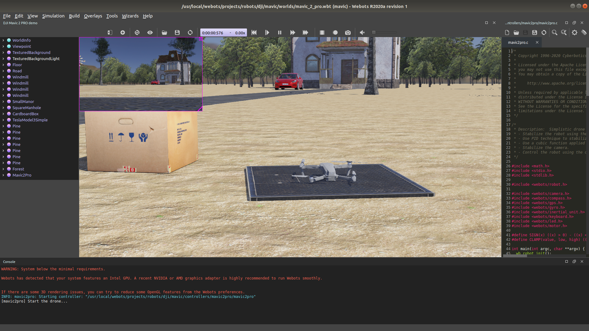This screenshot has width=589, height=331.
Task: Run simulation in fast mode
Action: point(305,32)
